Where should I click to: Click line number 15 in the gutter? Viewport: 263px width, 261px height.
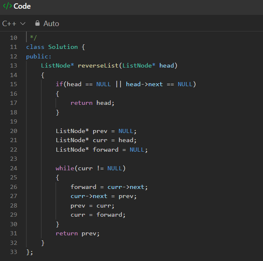14,84
